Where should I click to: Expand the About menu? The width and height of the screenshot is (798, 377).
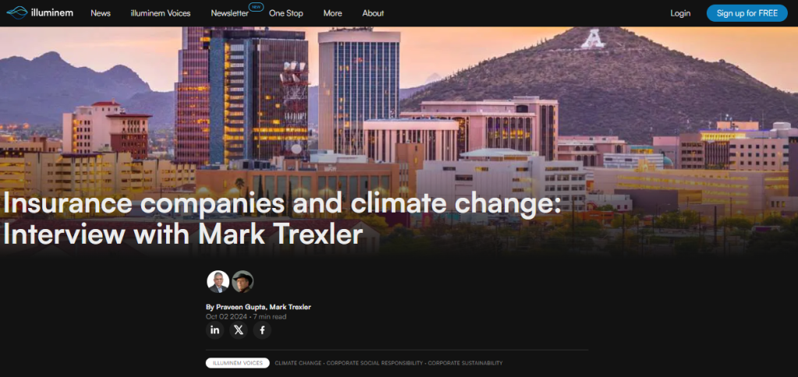(x=373, y=13)
